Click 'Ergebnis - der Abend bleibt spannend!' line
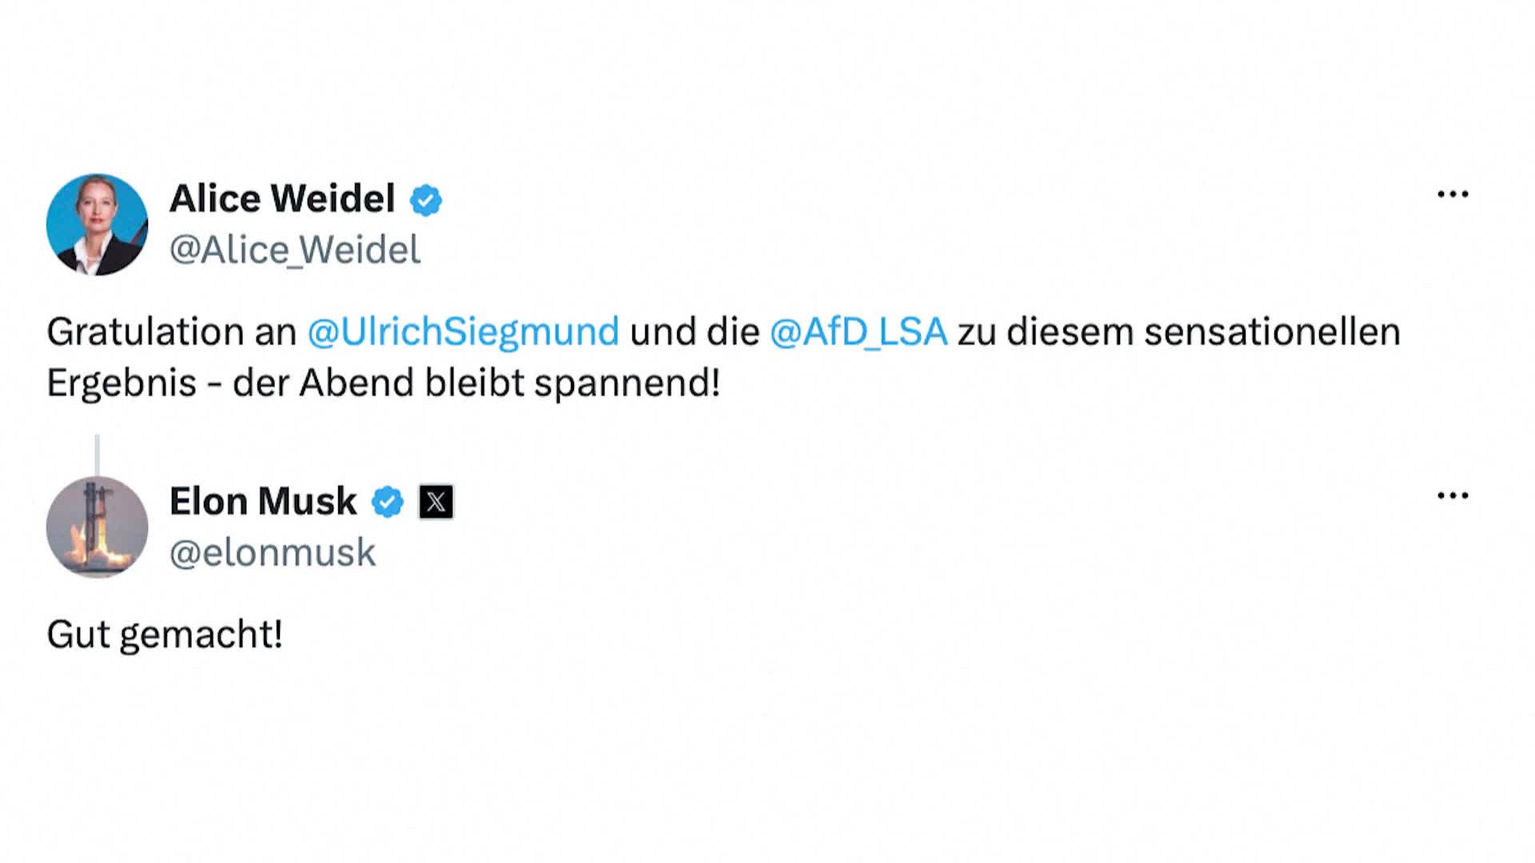 pyautogui.click(x=384, y=384)
